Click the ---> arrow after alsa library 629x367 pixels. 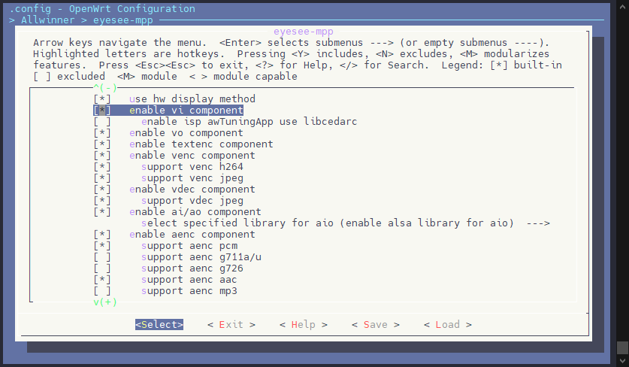(x=538, y=223)
